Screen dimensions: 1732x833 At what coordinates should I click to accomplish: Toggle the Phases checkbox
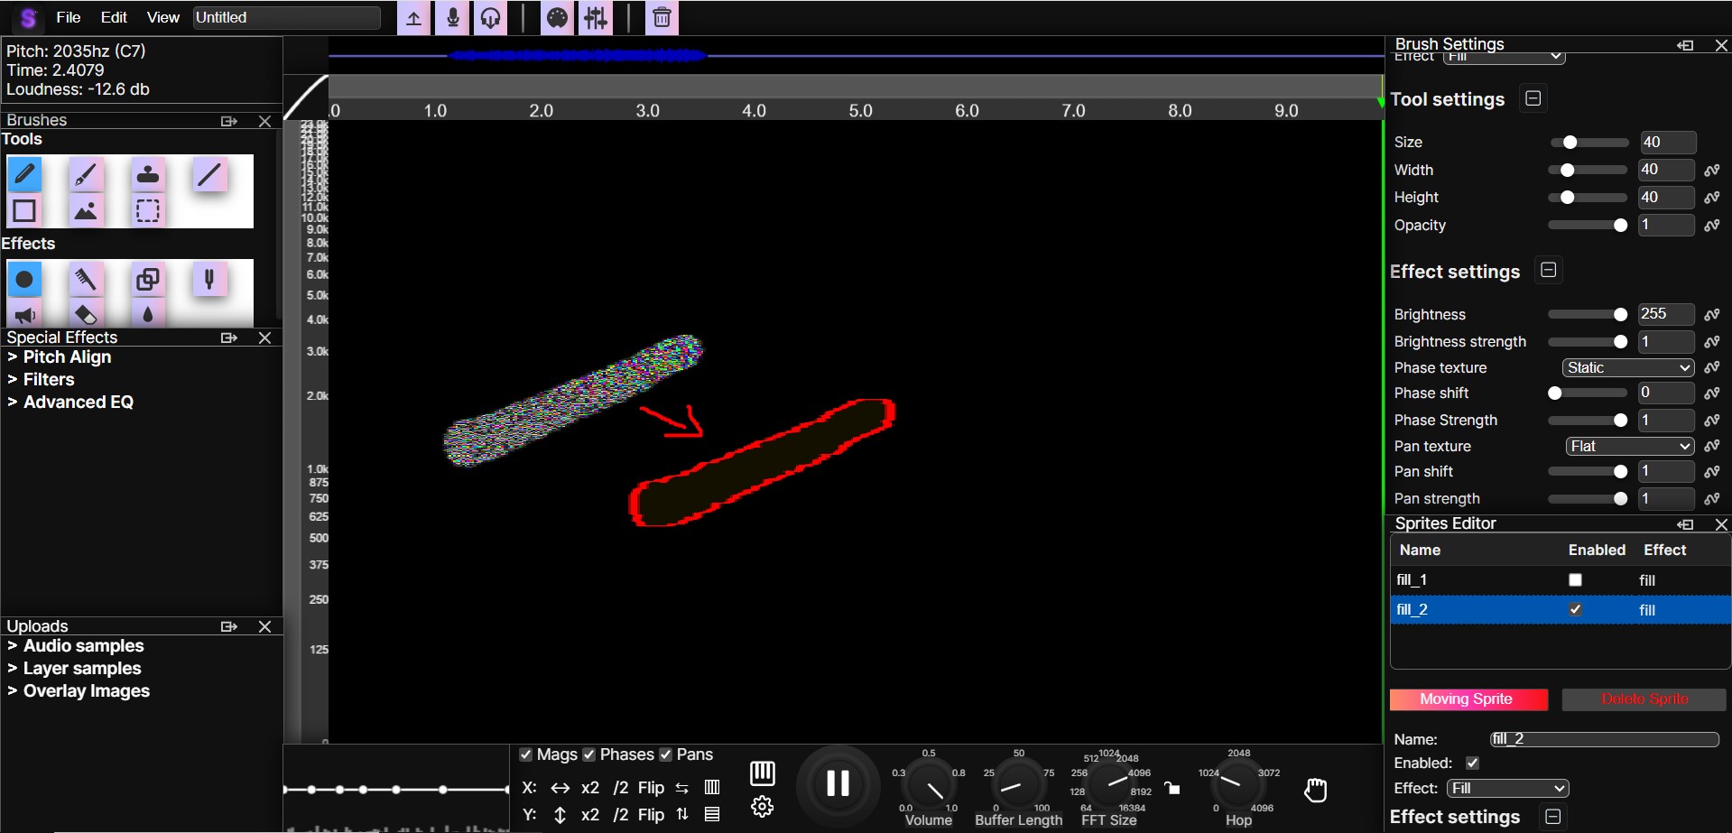pos(589,754)
